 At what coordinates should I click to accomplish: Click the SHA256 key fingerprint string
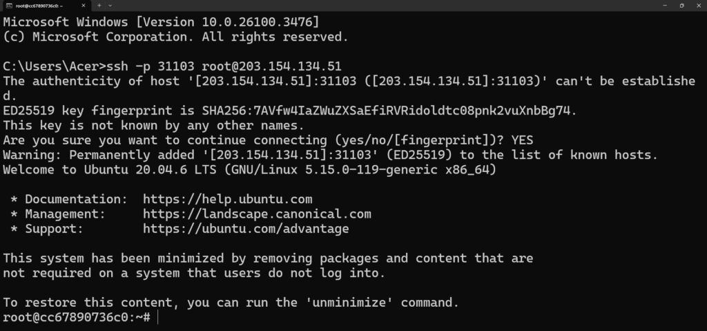click(386, 111)
